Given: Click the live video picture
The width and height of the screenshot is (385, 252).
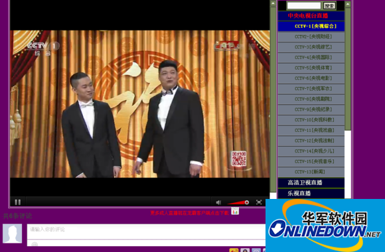Looking at the screenshot, I should [x=139, y=104].
